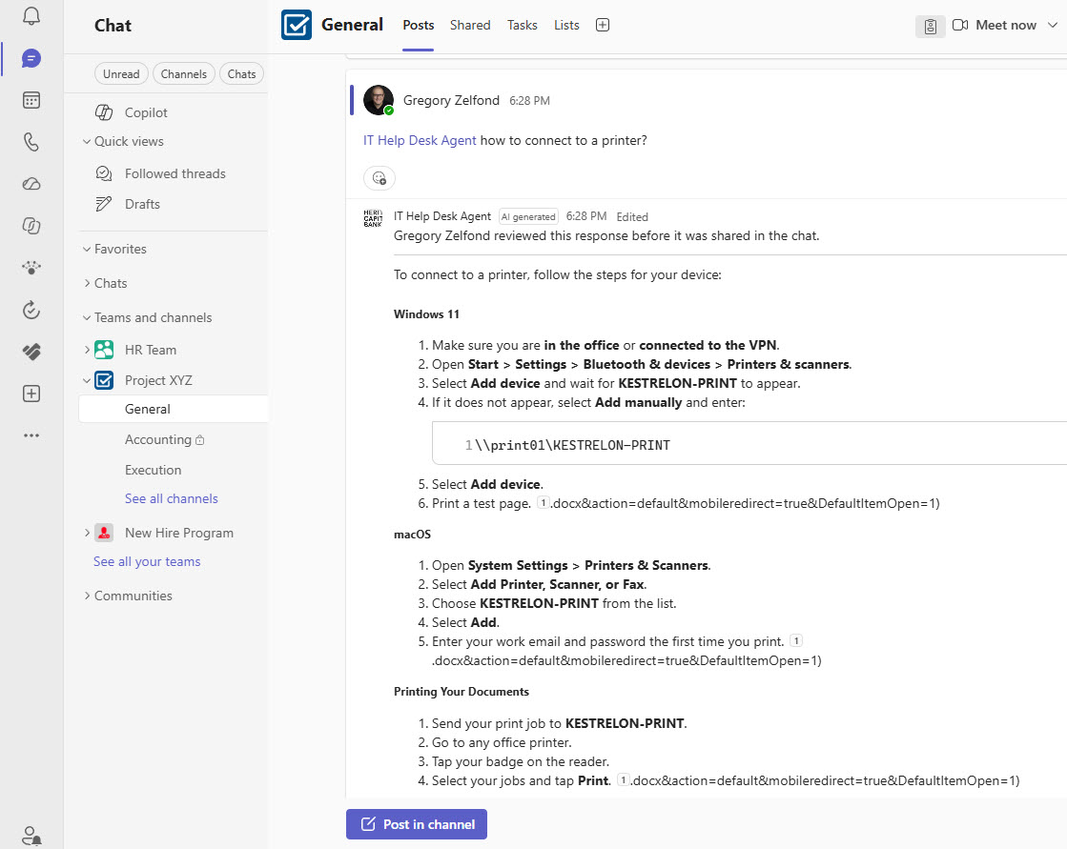Open the OneDrive cloud icon
1067x849 pixels.
click(31, 184)
